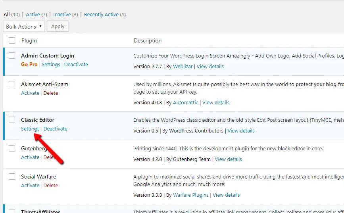The width and height of the screenshot is (344, 213).
Task: Click the Description column header
Action: tap(148, 40)
